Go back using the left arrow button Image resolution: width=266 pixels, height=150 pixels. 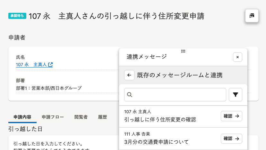coord(129,75)
